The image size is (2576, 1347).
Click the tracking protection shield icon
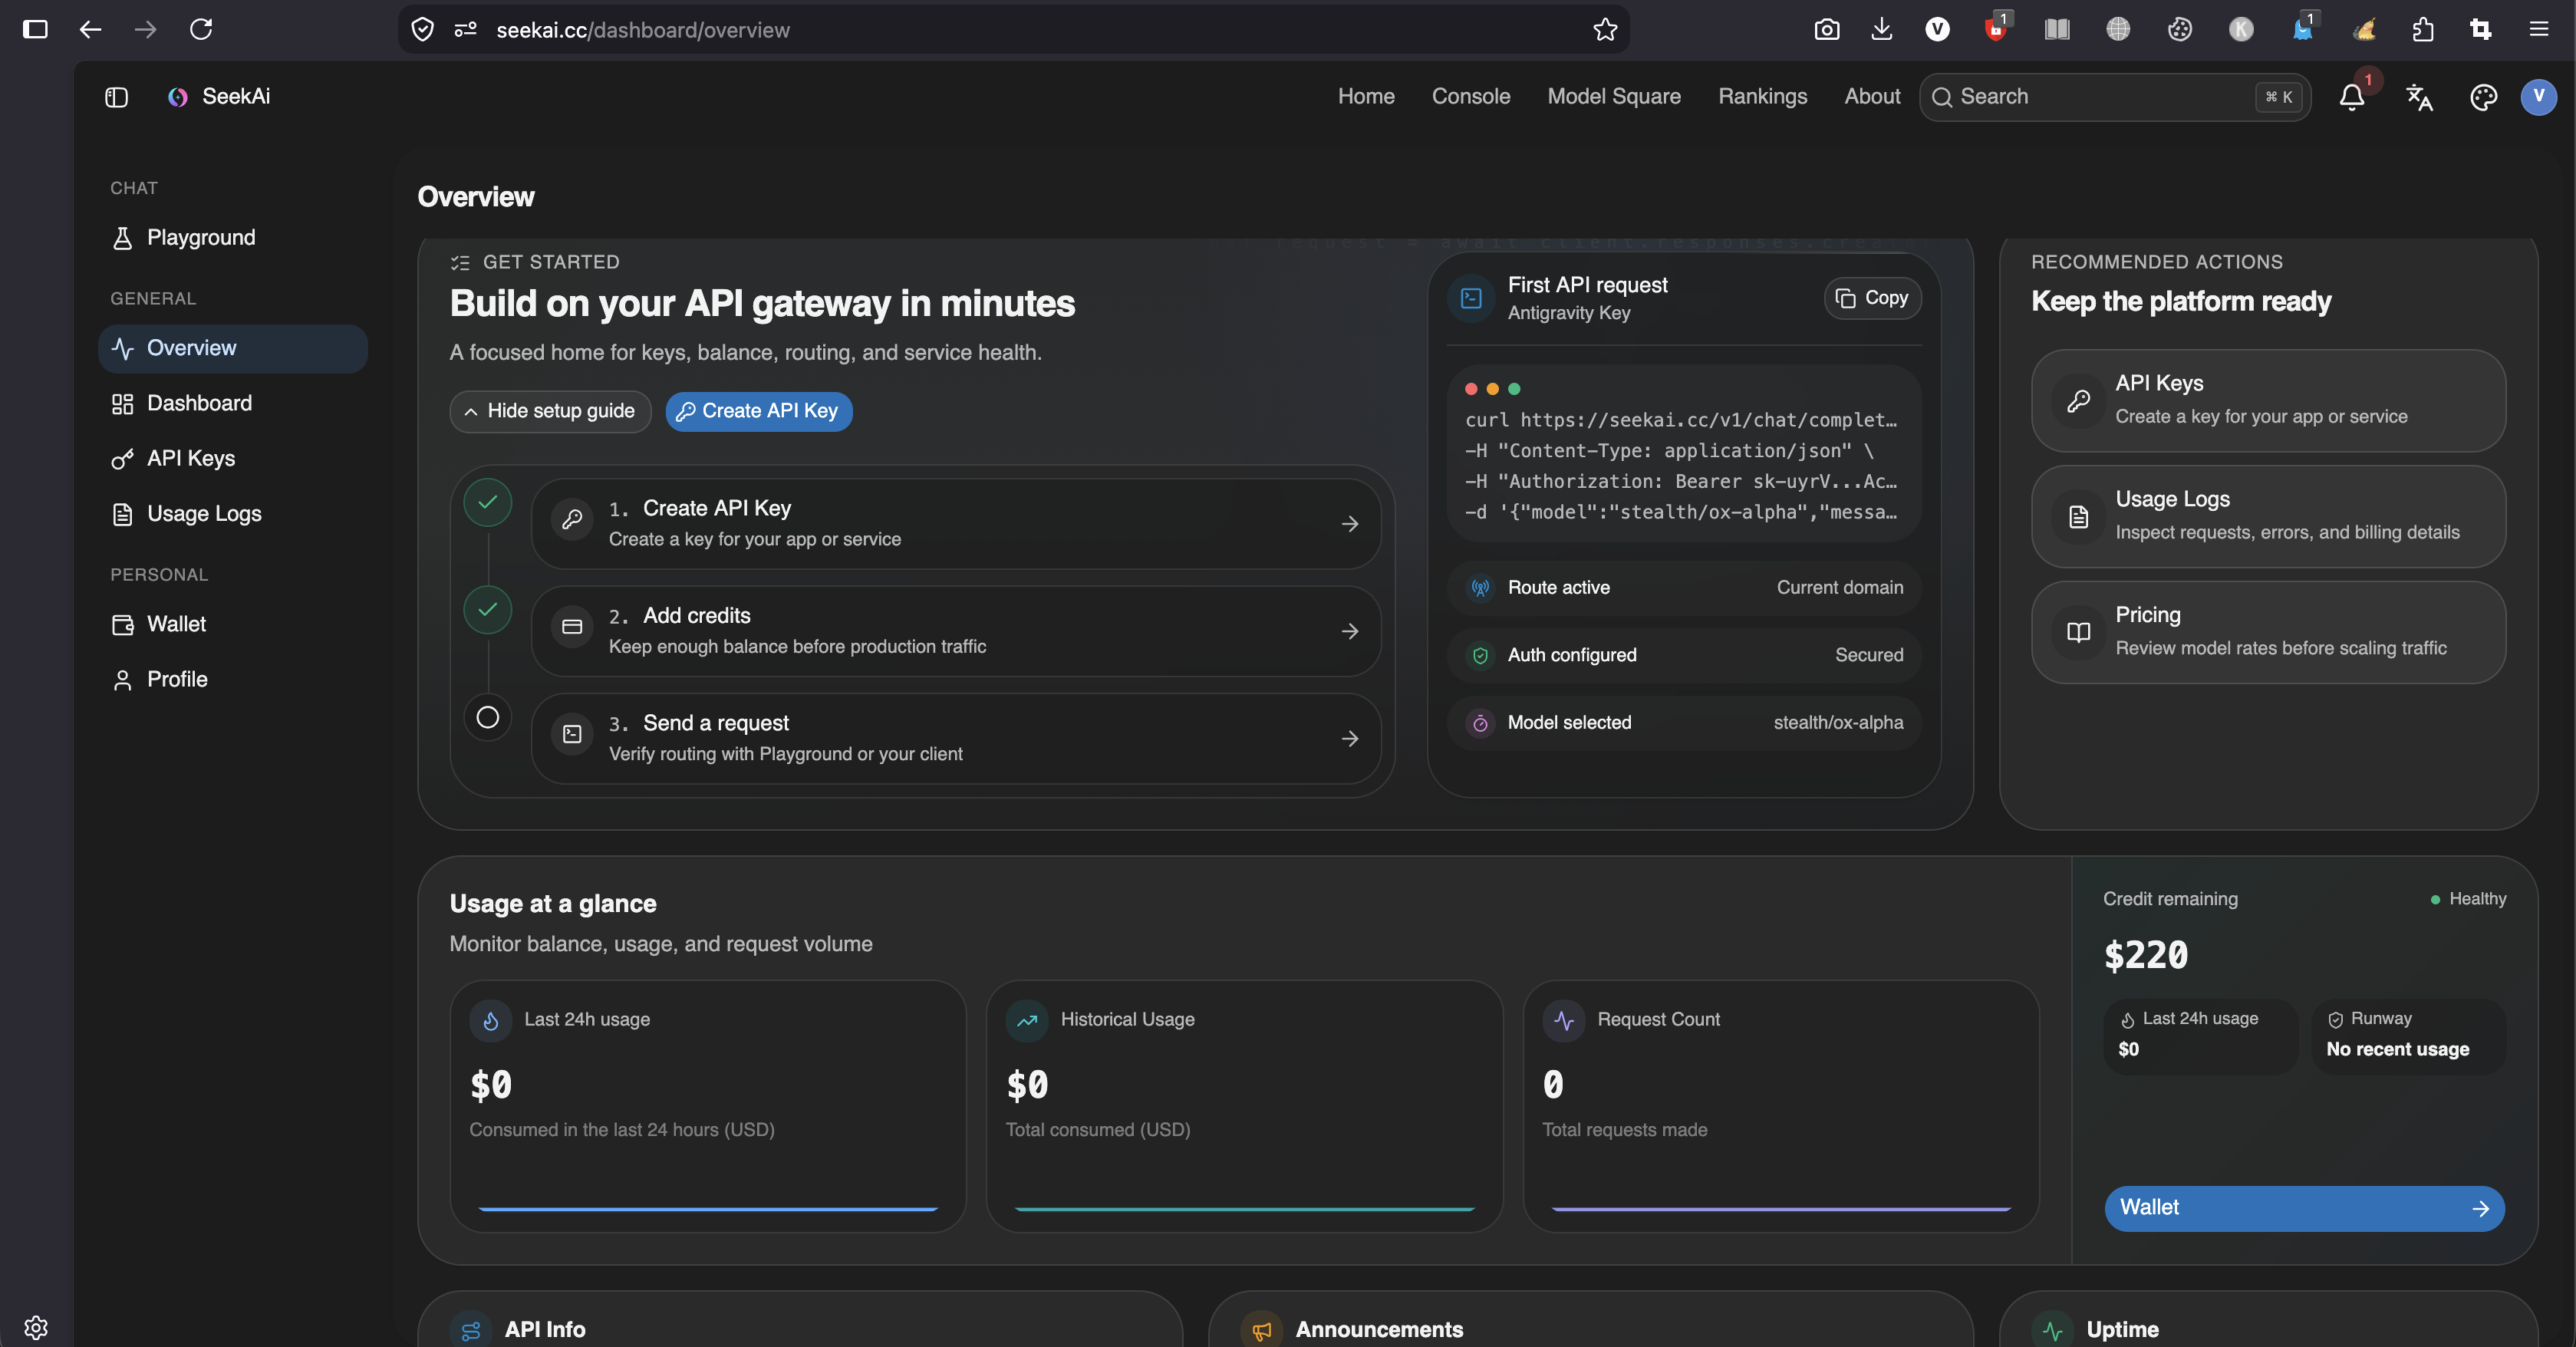click(x=423, y=29)
